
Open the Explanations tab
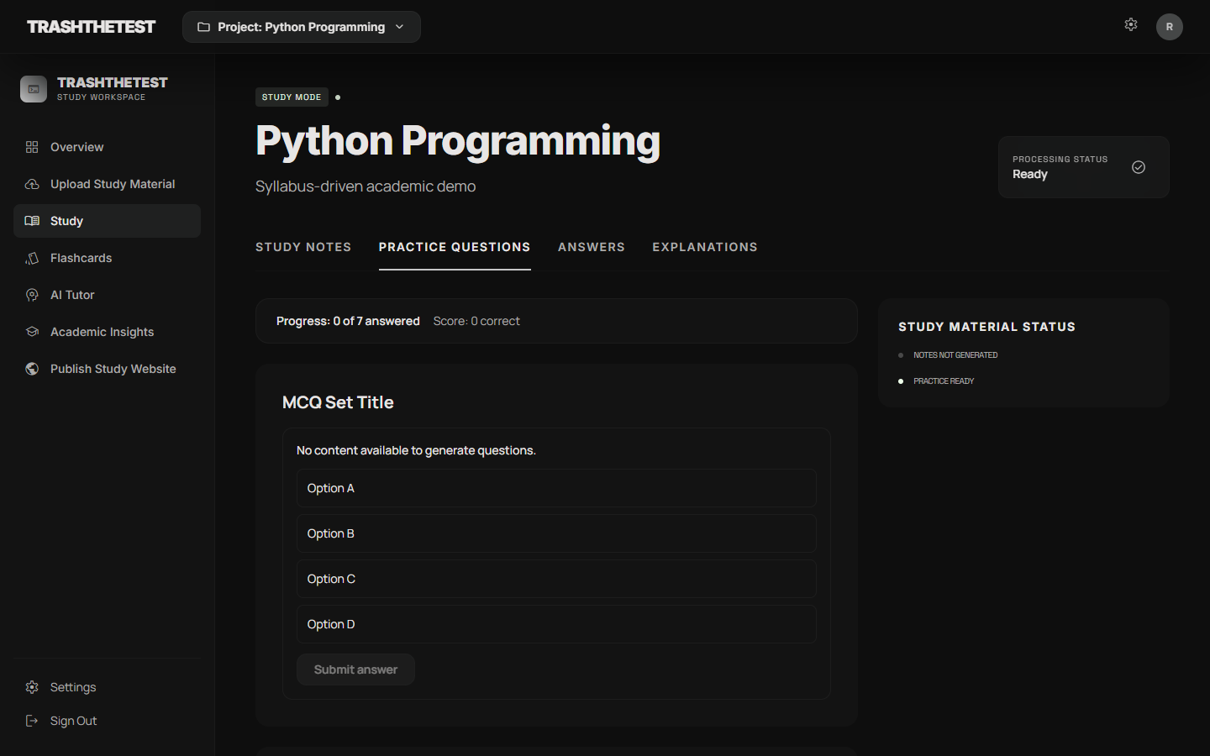tap(705, 247)
